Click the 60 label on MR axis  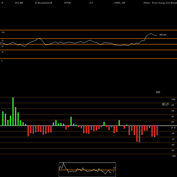click(172, 111)
